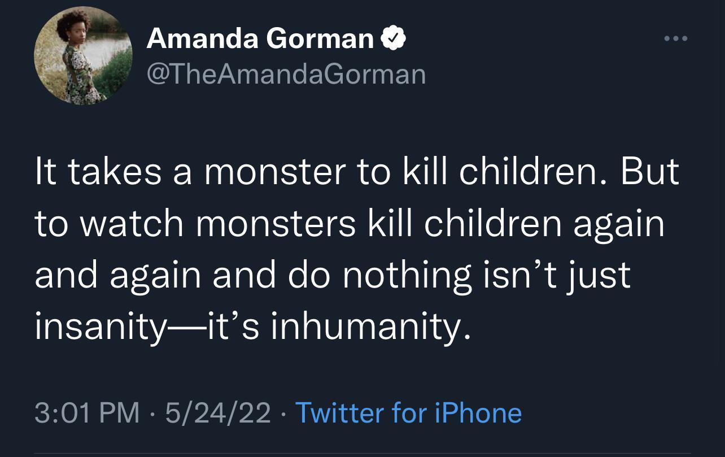Tap the verified checkmark to view verification info
This screenshot has width=725, height=457.
[394, 37]
